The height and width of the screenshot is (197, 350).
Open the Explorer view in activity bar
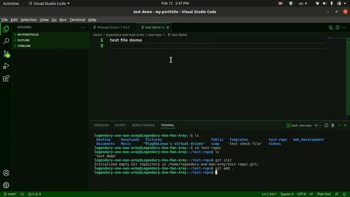point(6,29)
